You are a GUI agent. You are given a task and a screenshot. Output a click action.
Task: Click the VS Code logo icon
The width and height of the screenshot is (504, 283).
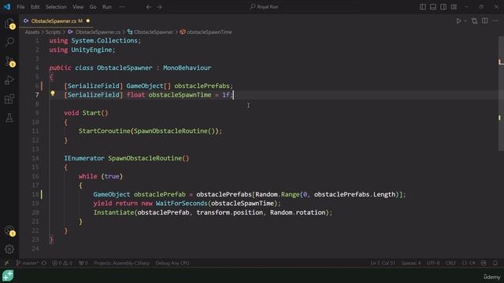pos(7,7)
